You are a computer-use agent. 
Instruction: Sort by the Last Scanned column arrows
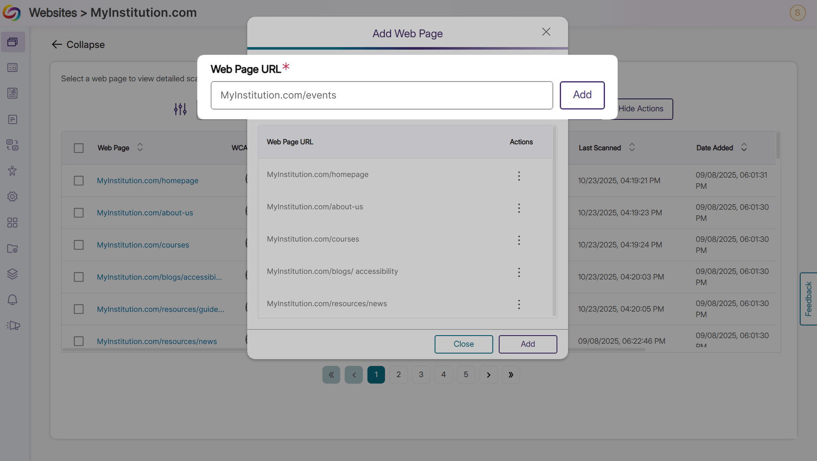pyautogui.click(x=632, y=148)
